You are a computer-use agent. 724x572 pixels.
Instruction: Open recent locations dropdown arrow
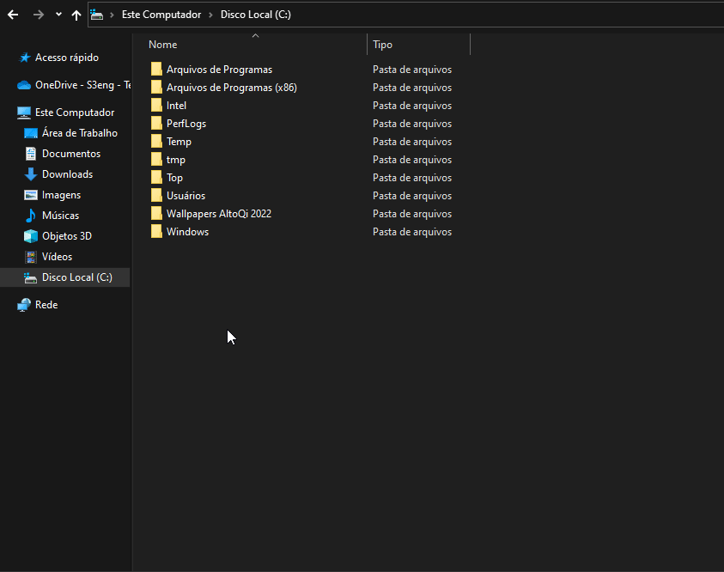pyautogui.click(x=58, y=15)
